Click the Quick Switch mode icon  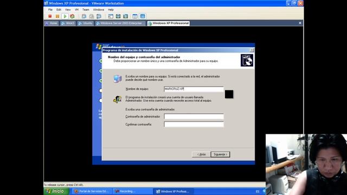[118, 16]
